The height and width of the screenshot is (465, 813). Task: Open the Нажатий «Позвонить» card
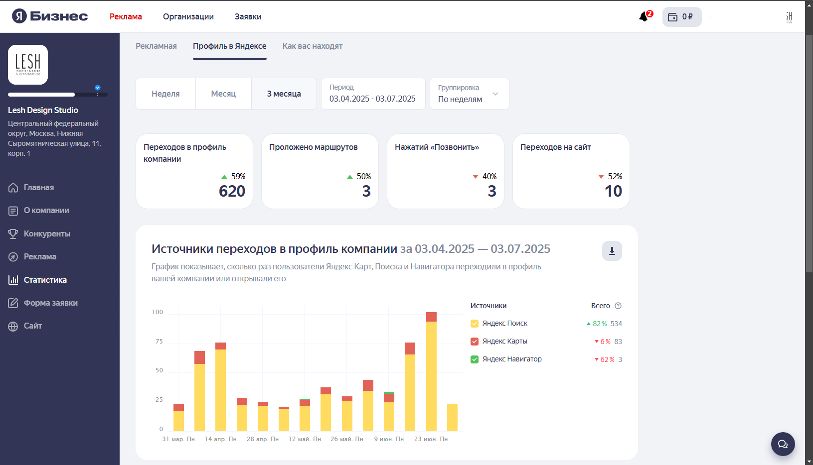446,171
